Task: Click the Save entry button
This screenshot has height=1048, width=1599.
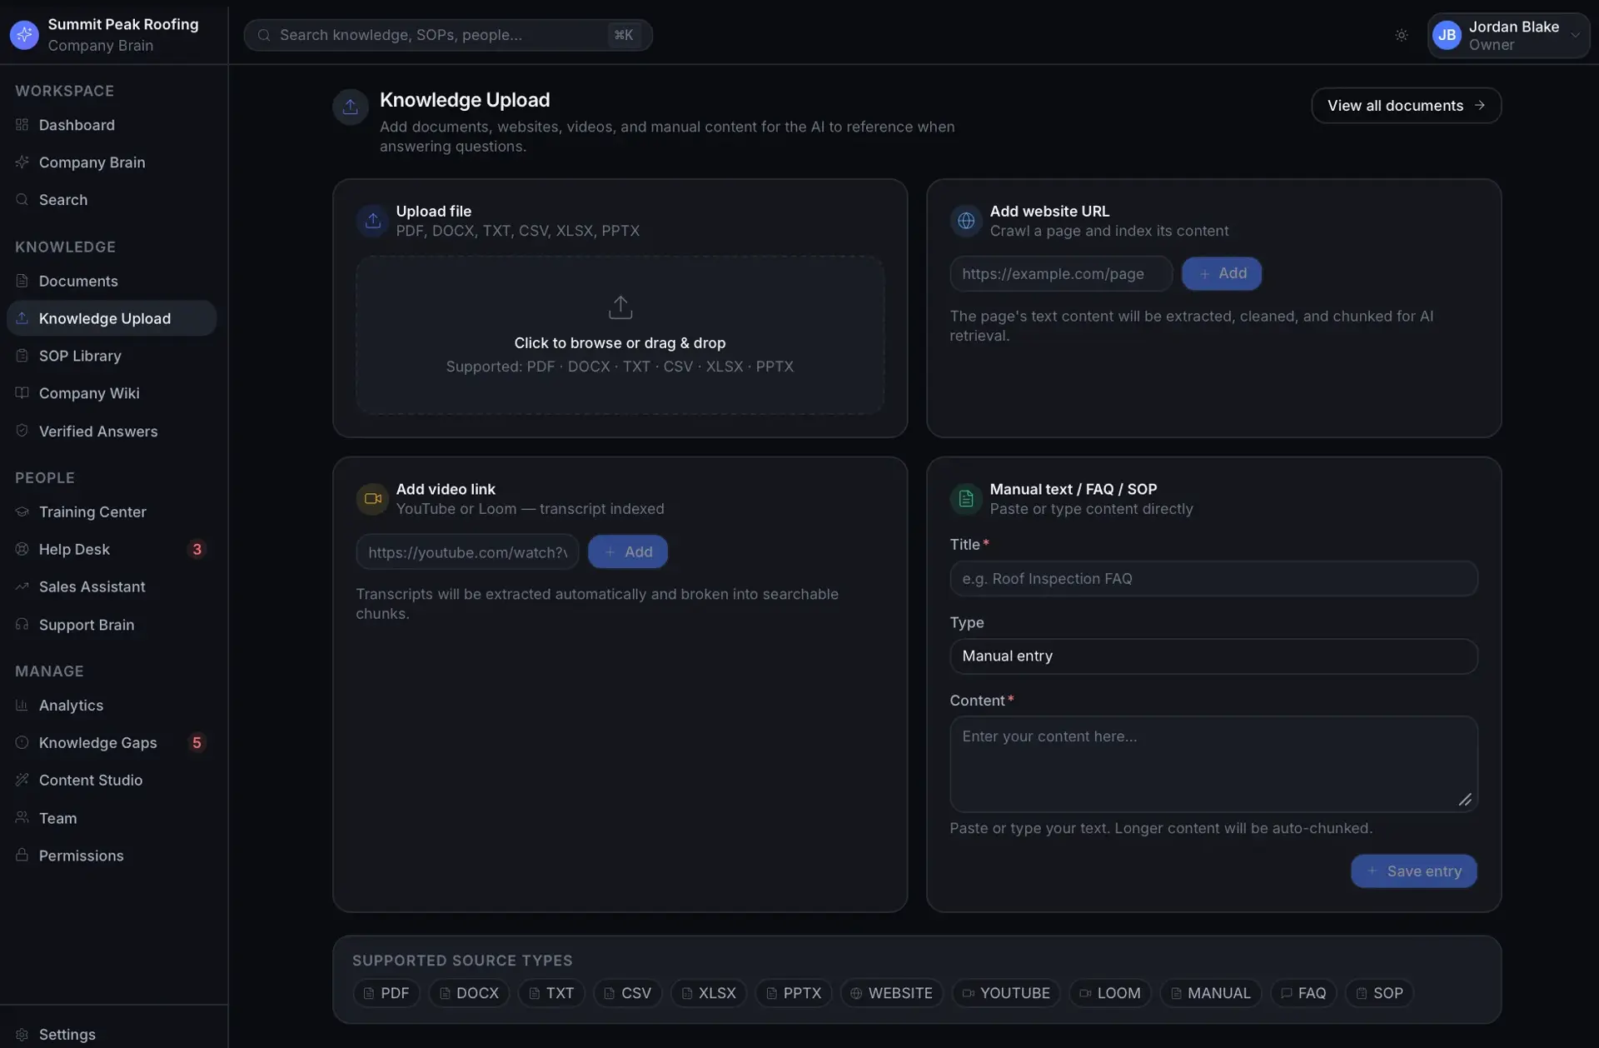Action: 1414,871
